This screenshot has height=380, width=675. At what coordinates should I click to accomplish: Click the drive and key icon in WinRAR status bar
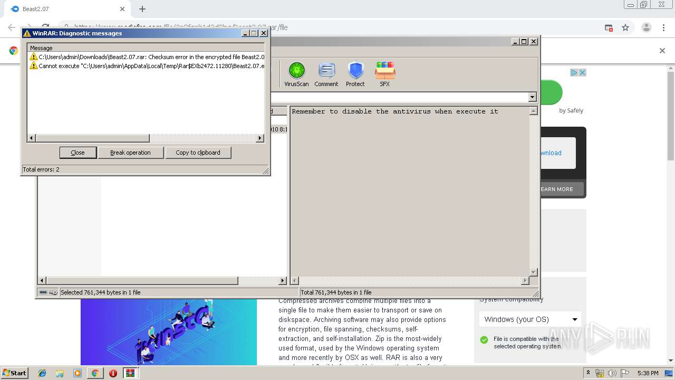(x=49, y=292)
